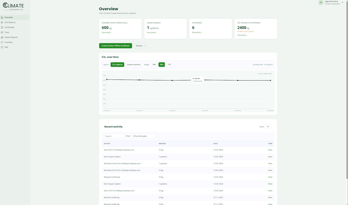Click the Transfers arrows icon
Image resolution: width=348 pixels, height=205 pixels.
[x=2, y=42]
